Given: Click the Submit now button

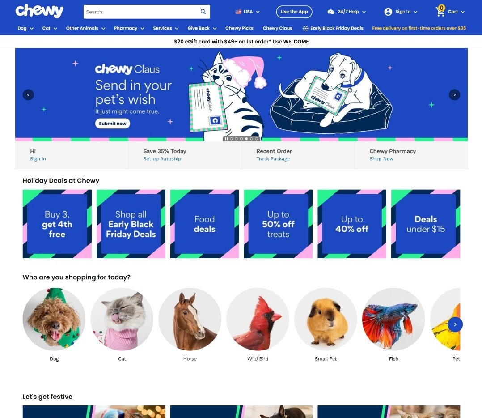Looking at the screenshot, I should click(x=113, y=124).
